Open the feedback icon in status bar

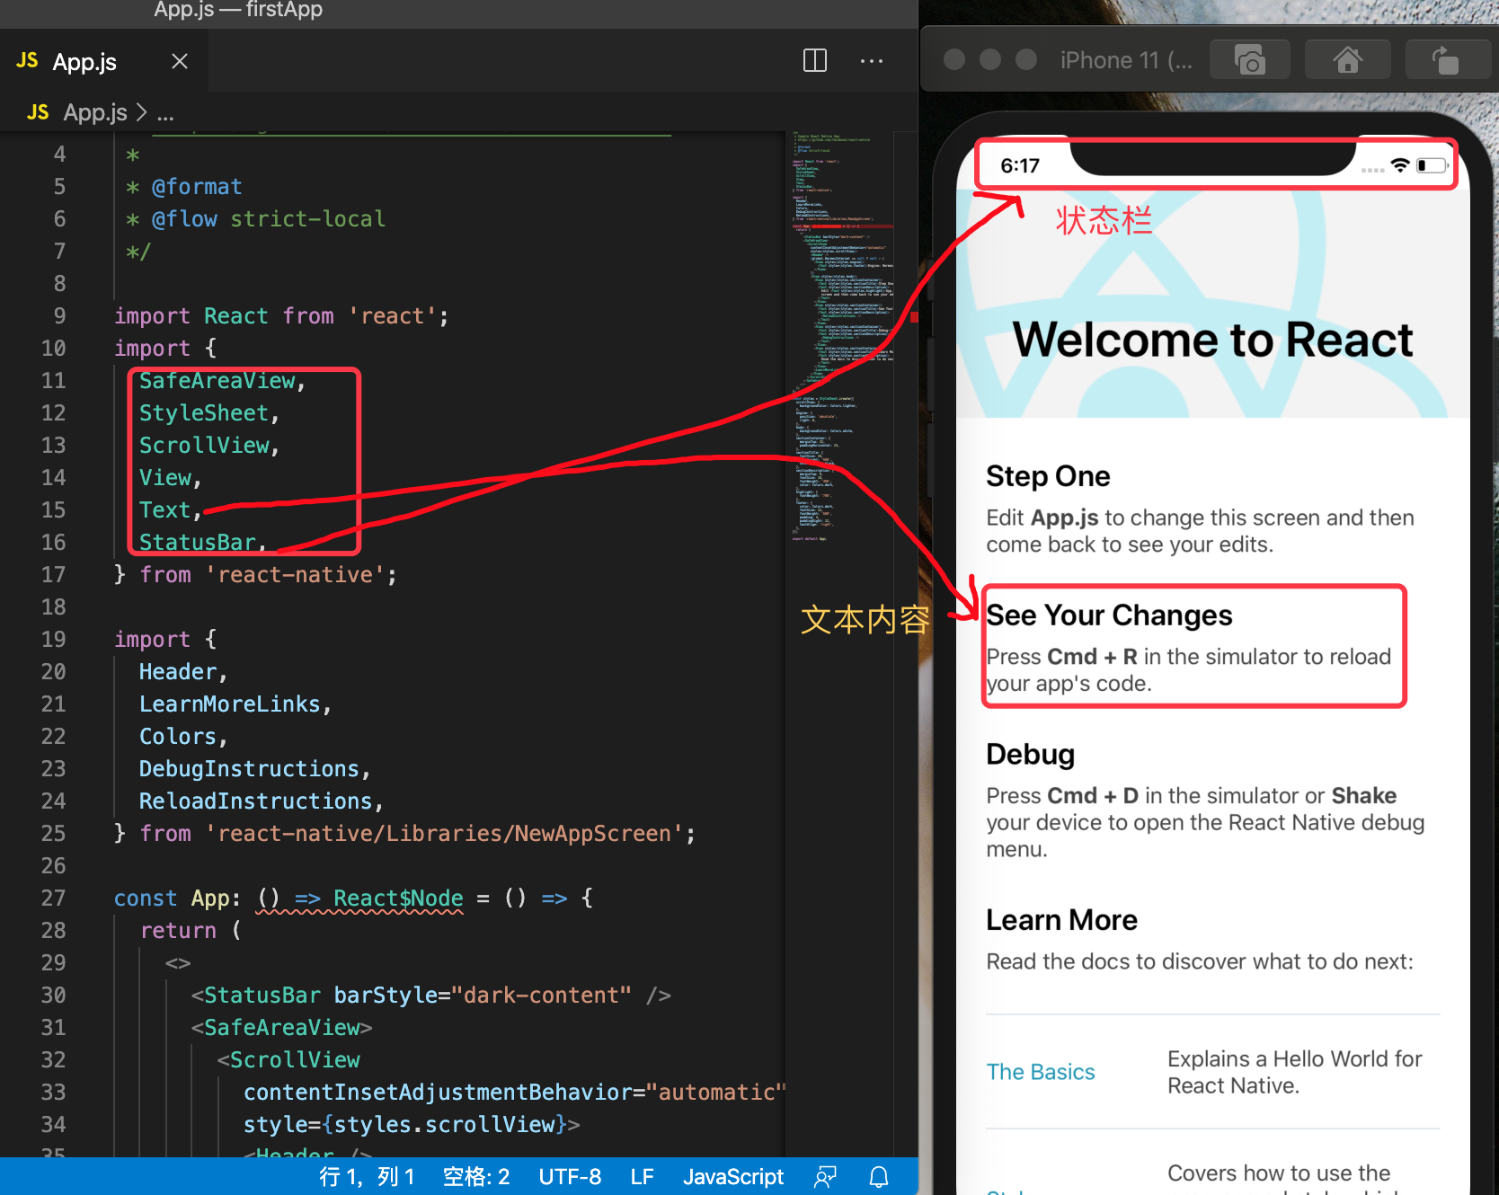click(x=825, y=1176)
